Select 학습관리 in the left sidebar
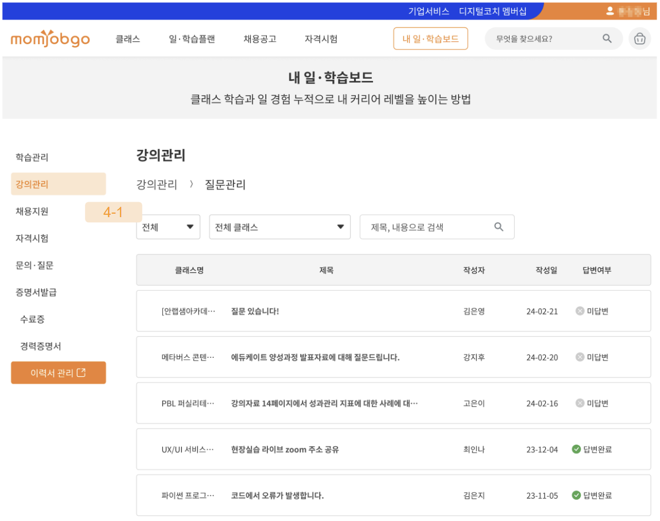The width and height of the screenshot is (660, 521). click(x=32, y=157)
